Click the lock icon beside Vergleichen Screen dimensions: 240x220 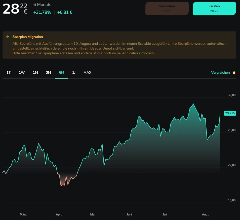click(234, 72)
